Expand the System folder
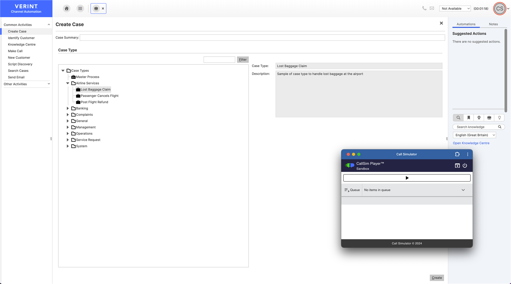 pos(68,146)
